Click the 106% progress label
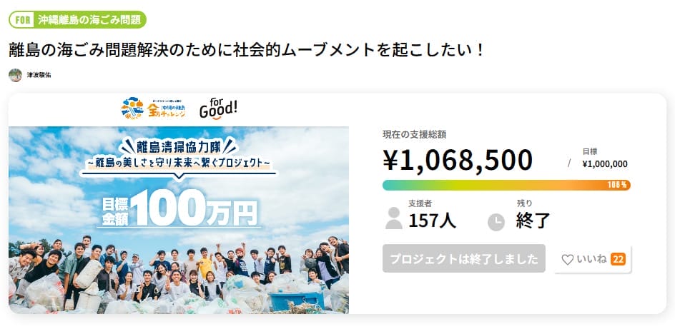 coord(618,185)
